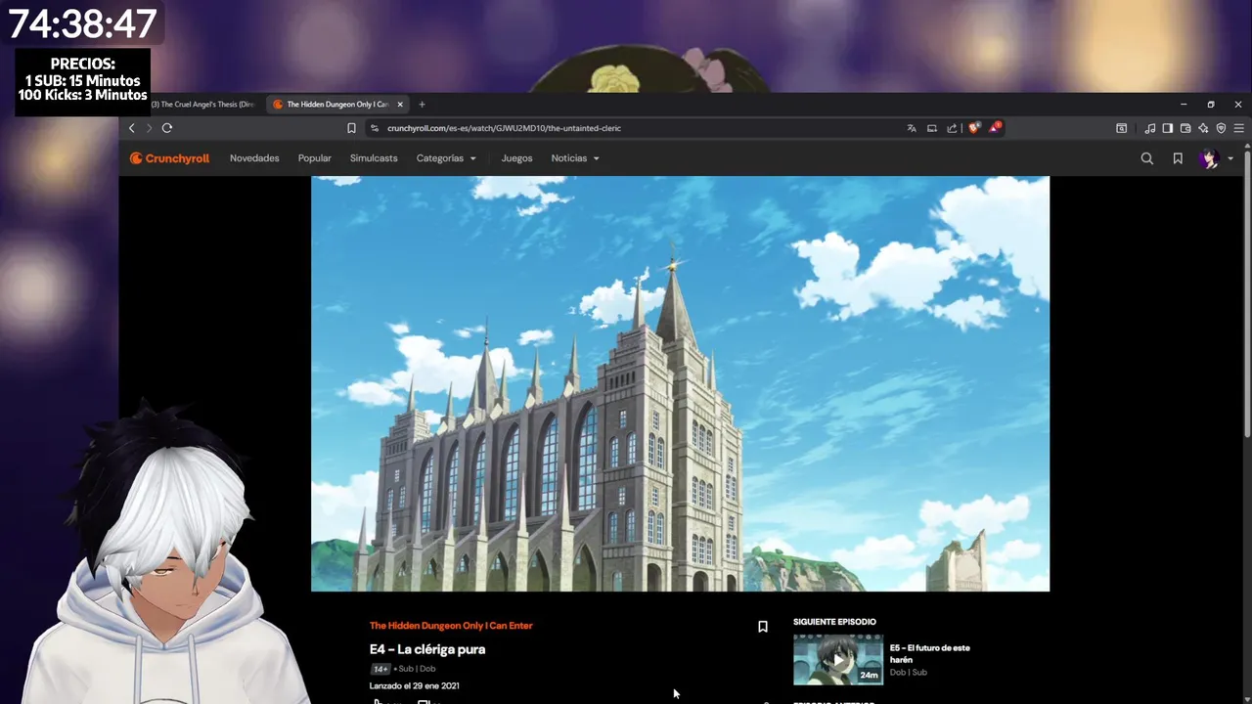Open Crunchyroll watchlist bookmark icon in header
Viewport: 1252px width, 704px height.
(1178, 158)
